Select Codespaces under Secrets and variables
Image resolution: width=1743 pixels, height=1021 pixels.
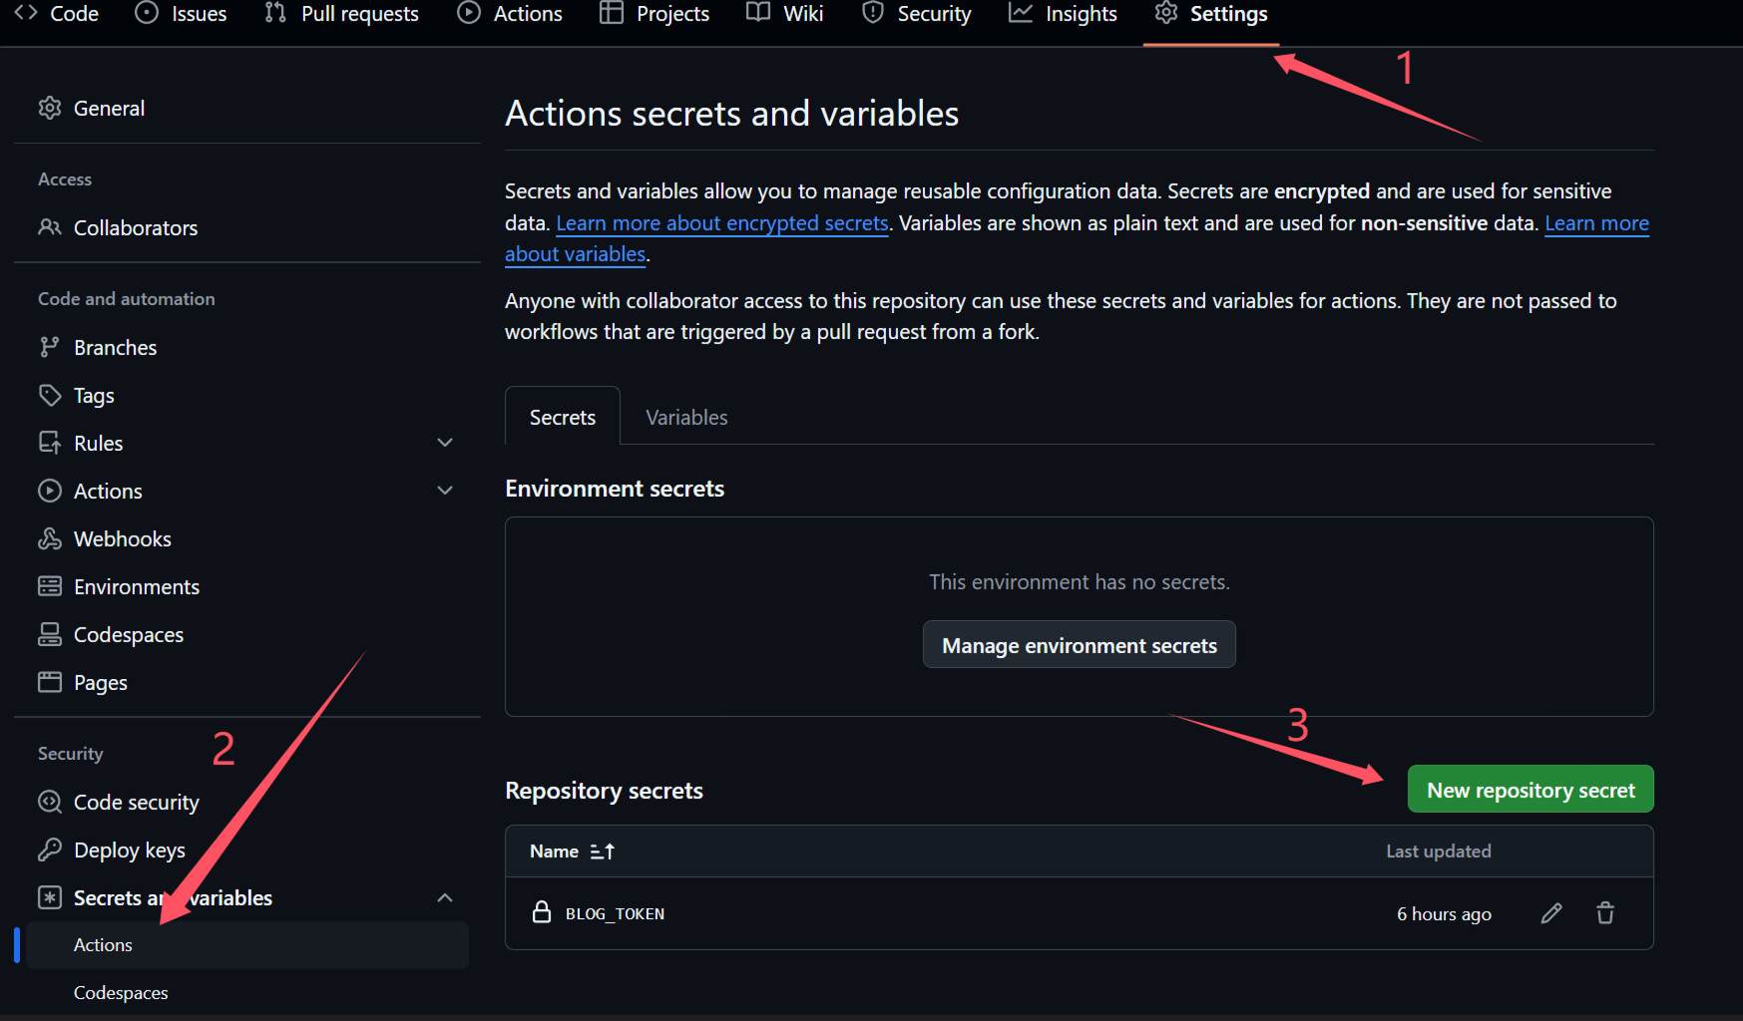click(121, 993)
